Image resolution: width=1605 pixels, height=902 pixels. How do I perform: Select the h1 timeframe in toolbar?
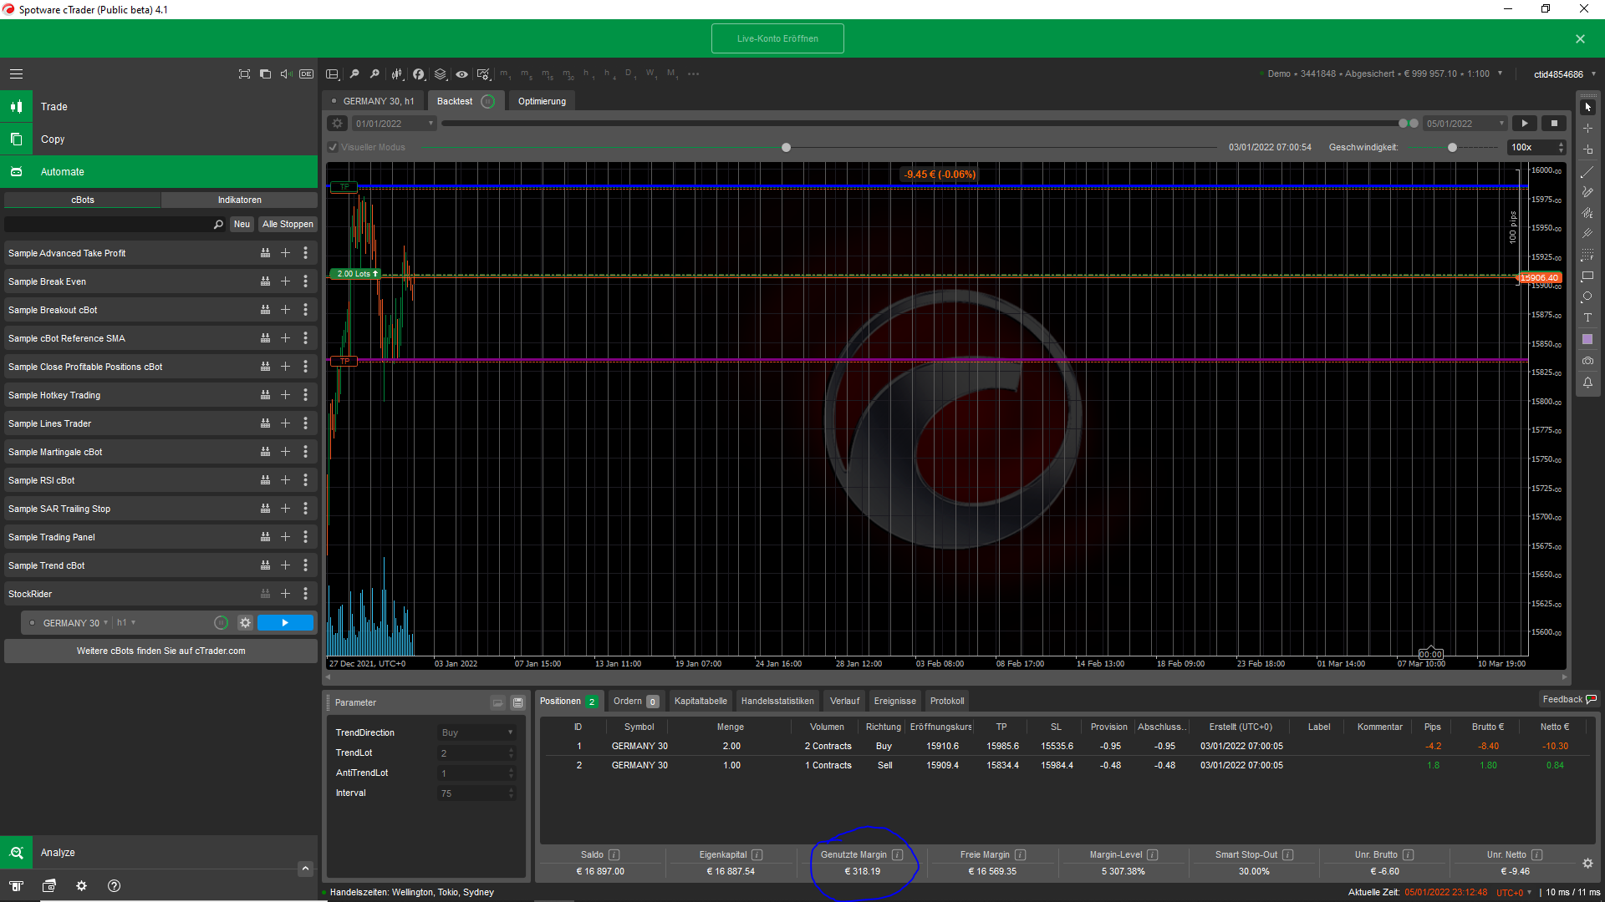588,74
